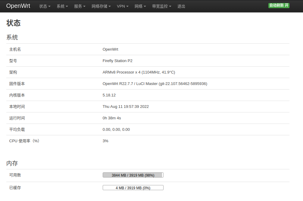The image size is (303, 201).
Task: Open the VPN dropdown menu
Action: (123, 6)
